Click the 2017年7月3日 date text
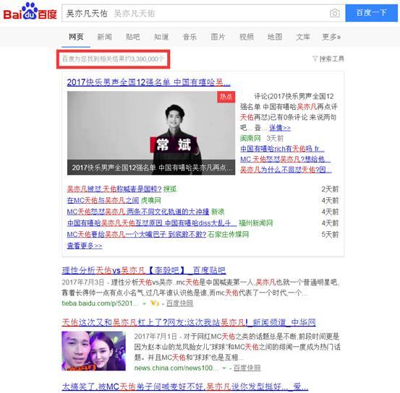This screenshot has height=393, width=400. (x=82, y=282)
